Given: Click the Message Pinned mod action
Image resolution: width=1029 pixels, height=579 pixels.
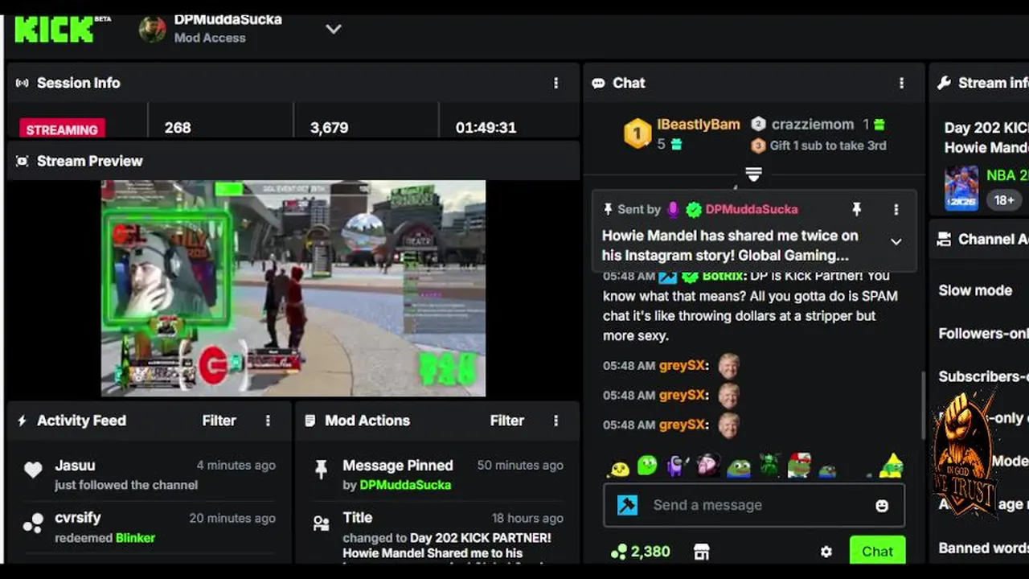Looking at the screenshot, I should [437, 474].
